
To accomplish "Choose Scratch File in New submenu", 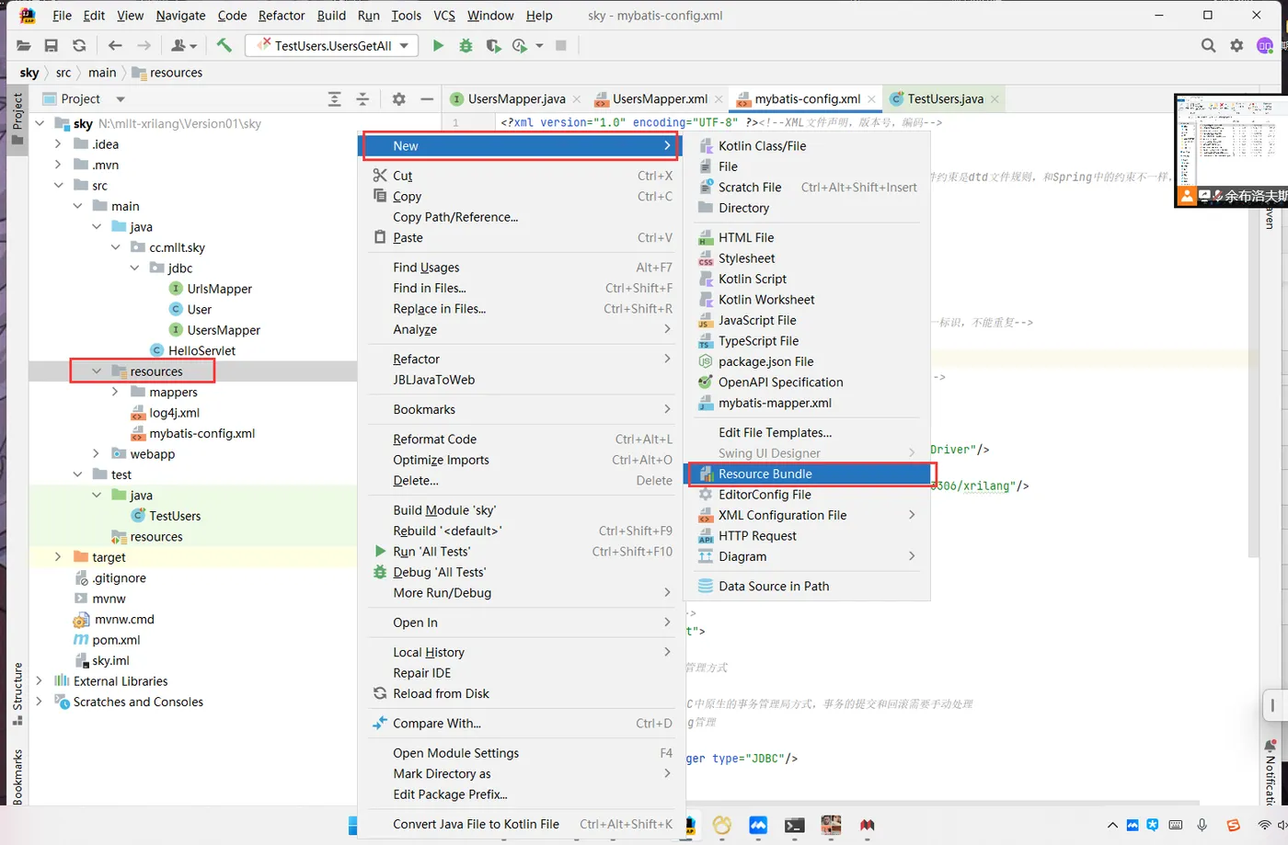I will [x=807, y=187].
